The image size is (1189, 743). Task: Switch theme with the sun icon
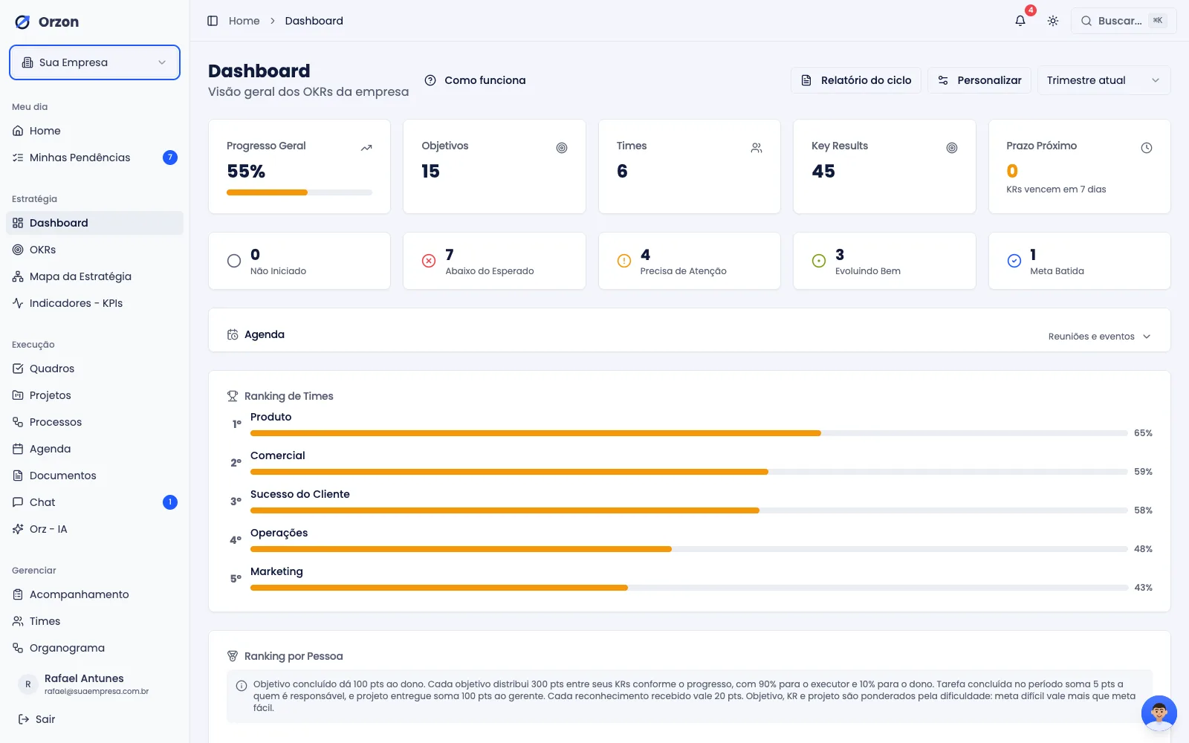coord(1053,21)
